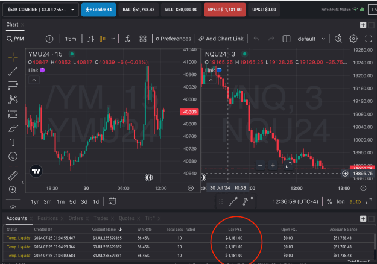Screen dimensions: 377x264
Task: Click the Leader +4 button
Action: (x=98, y=10)
